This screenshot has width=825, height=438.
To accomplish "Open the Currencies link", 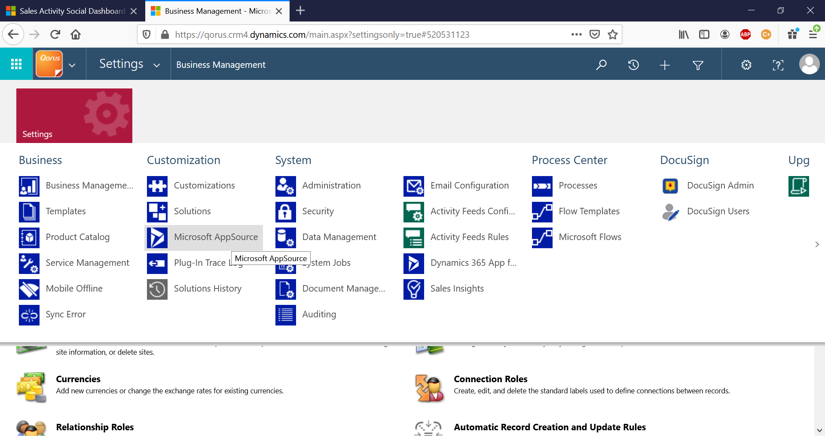I will (x=78, y=379).
